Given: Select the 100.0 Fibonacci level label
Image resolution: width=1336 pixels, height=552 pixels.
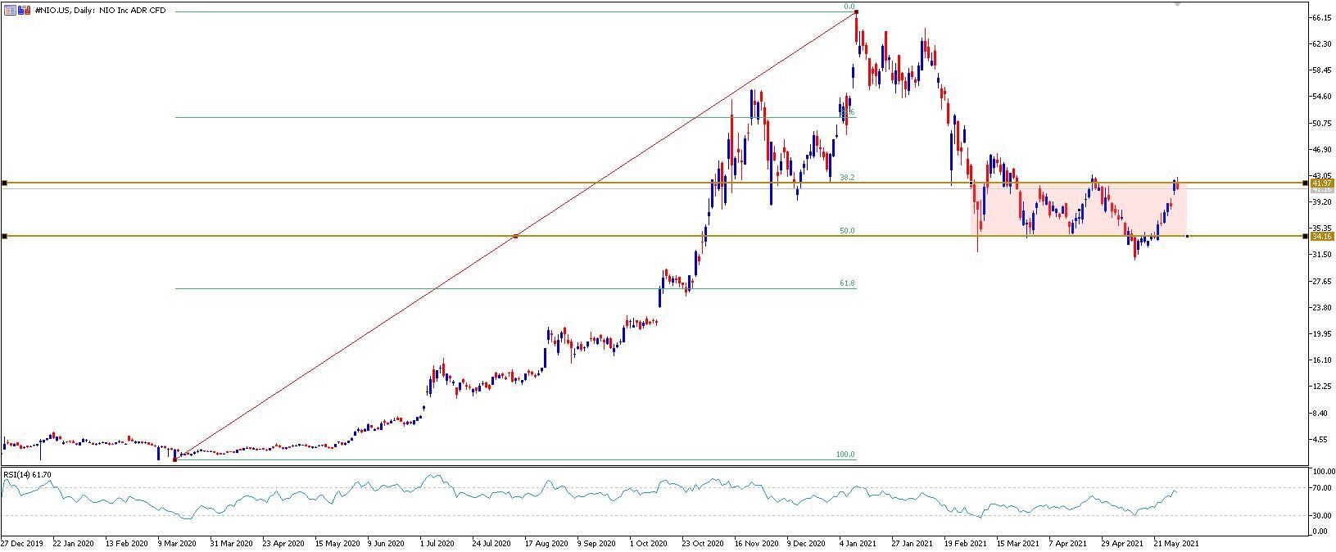Looking at the screenshot, I should coord(846,455).
